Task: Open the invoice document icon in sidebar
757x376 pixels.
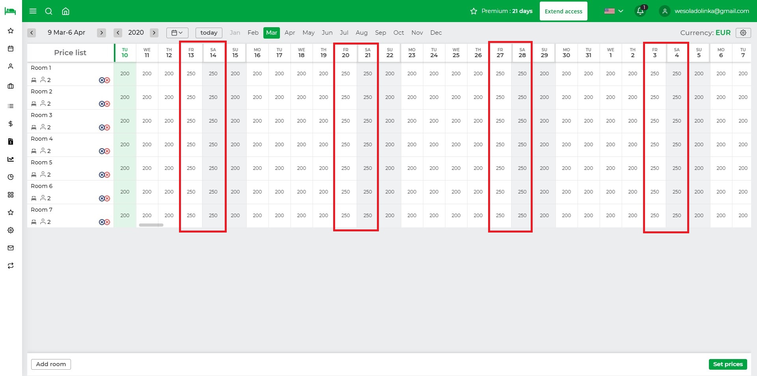Action: coord(11,141)
